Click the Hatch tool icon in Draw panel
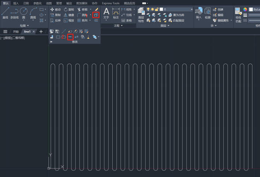 point(41,21)
